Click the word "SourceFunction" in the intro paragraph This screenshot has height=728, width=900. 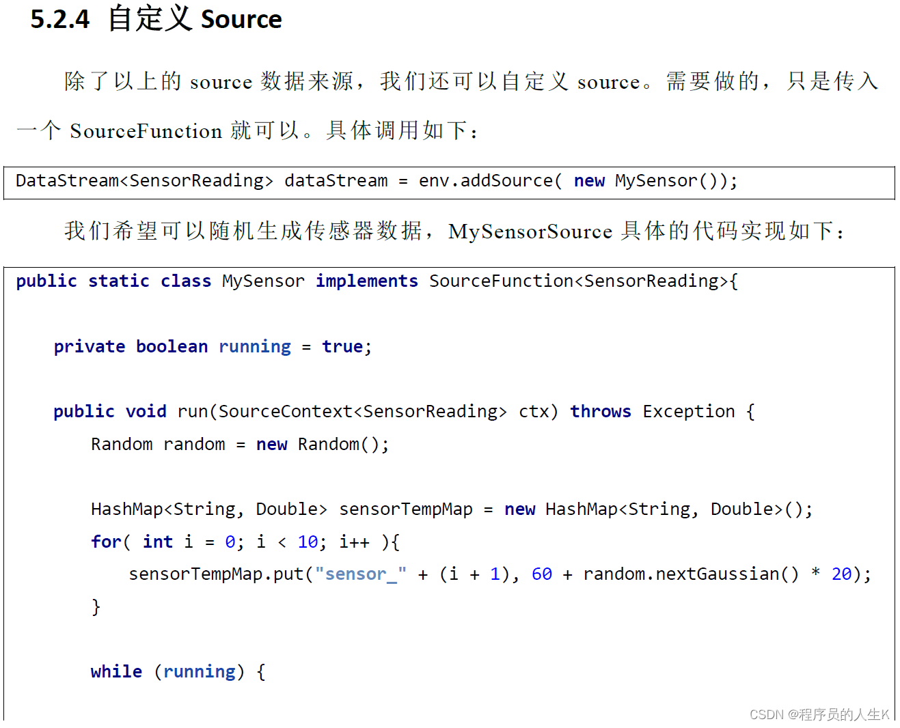point(146,130)
